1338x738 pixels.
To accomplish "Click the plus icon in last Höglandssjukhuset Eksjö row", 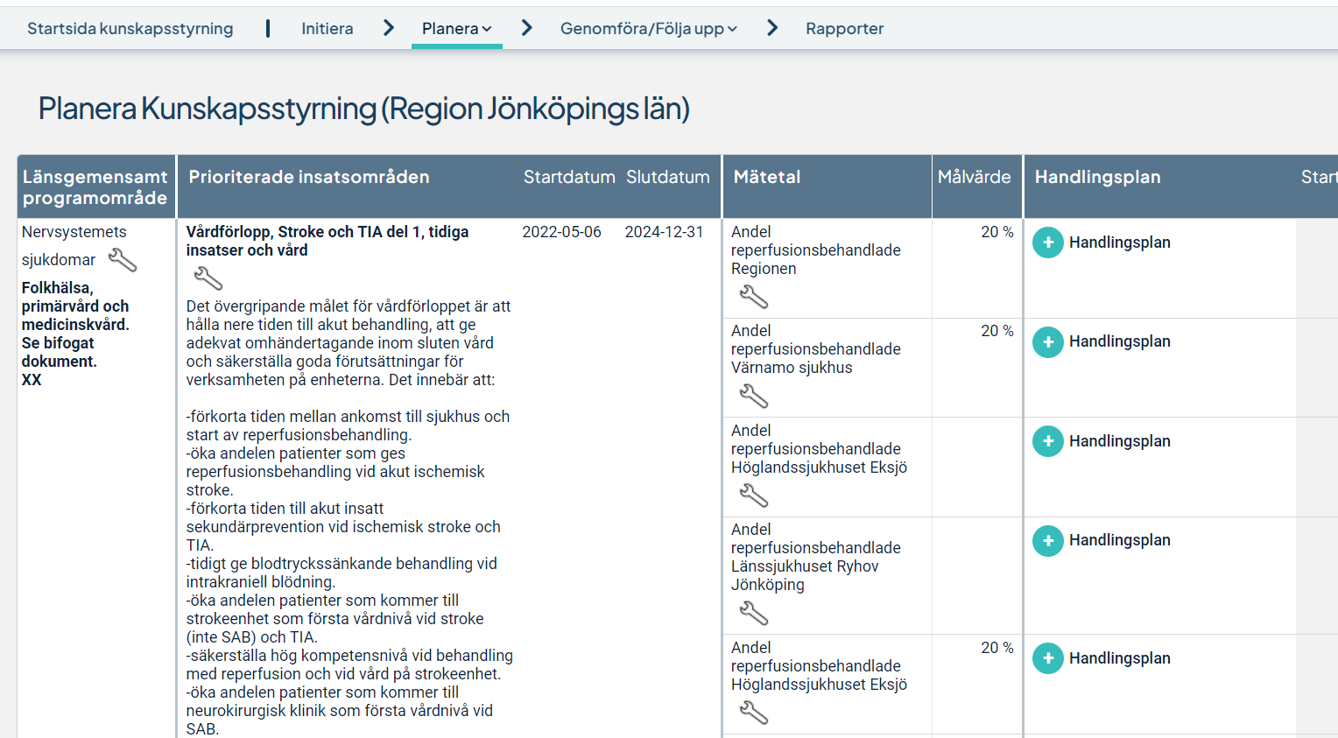I will click(1048, 658).
